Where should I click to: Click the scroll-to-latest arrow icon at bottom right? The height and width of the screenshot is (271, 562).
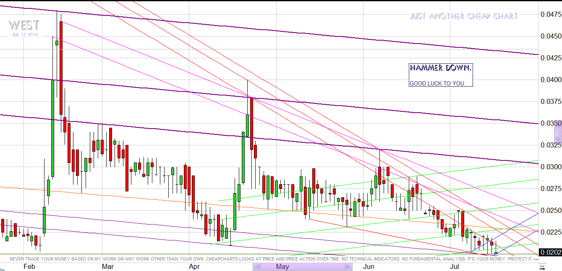542,267
